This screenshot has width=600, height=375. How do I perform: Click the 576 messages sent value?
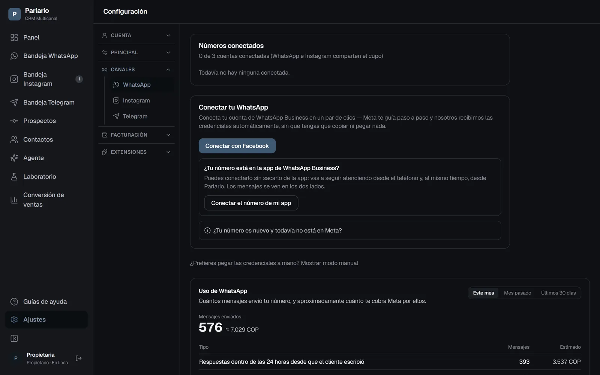[x=210, y=327]
